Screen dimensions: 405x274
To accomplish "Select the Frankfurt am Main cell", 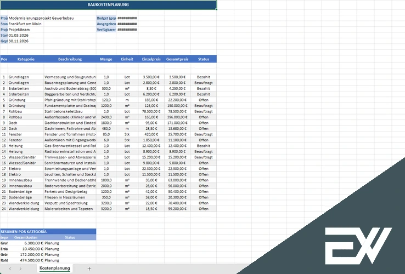I will pyautogui.click(x=25, y=24).
